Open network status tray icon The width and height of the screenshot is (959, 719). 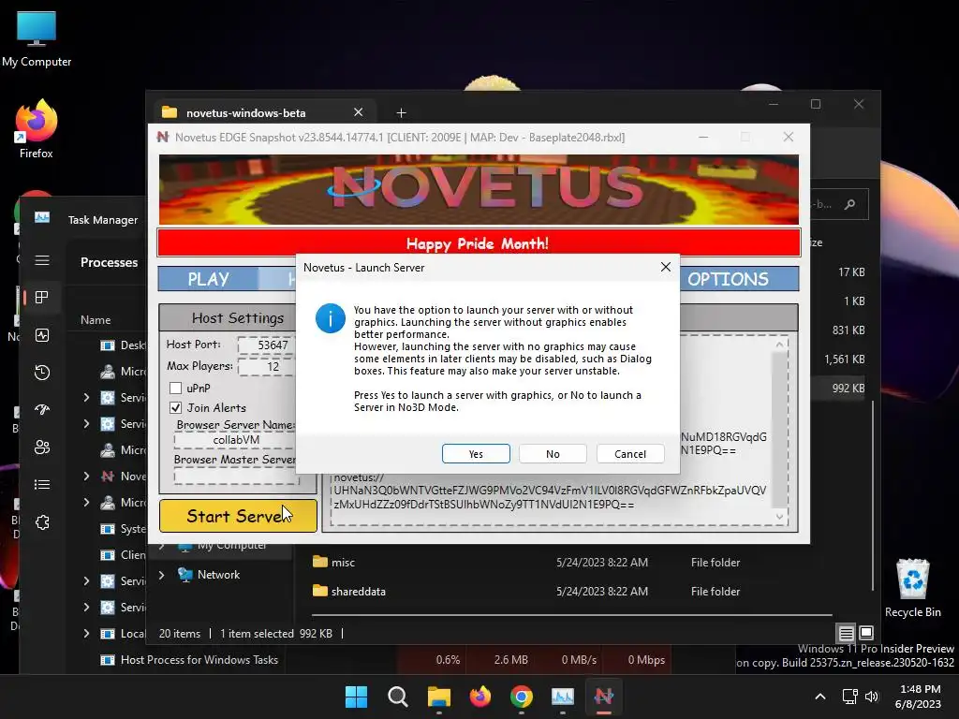pyautogui.click(x=849, y=697)
